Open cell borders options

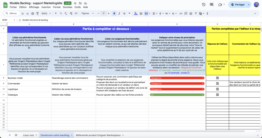[x=141, y=13]
